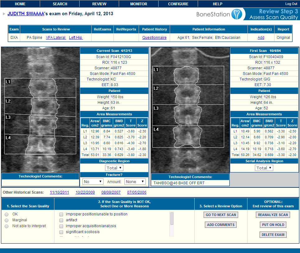Enable the significant scoliosis checkbox
The width and height of the screenshot is (300, 253).
[61, 232]
